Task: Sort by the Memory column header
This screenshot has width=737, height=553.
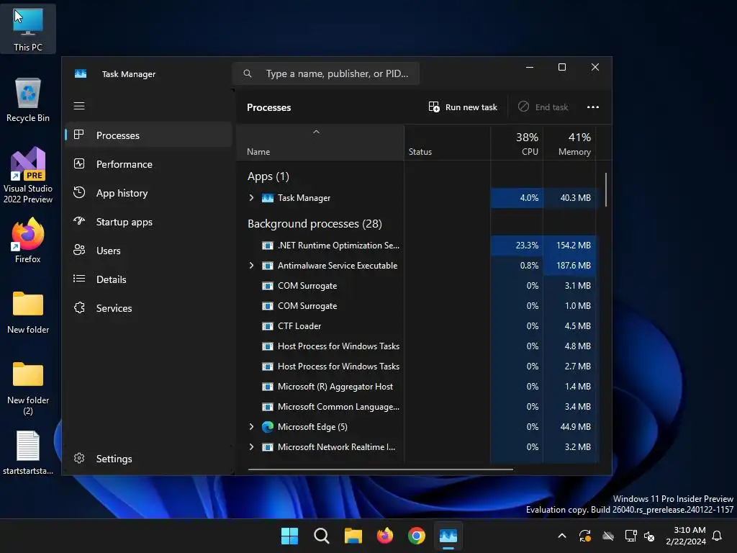Action: [x=570, y=144]
